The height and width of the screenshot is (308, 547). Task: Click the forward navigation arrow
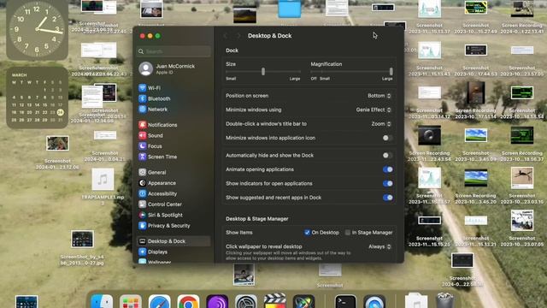pos(238,36)
